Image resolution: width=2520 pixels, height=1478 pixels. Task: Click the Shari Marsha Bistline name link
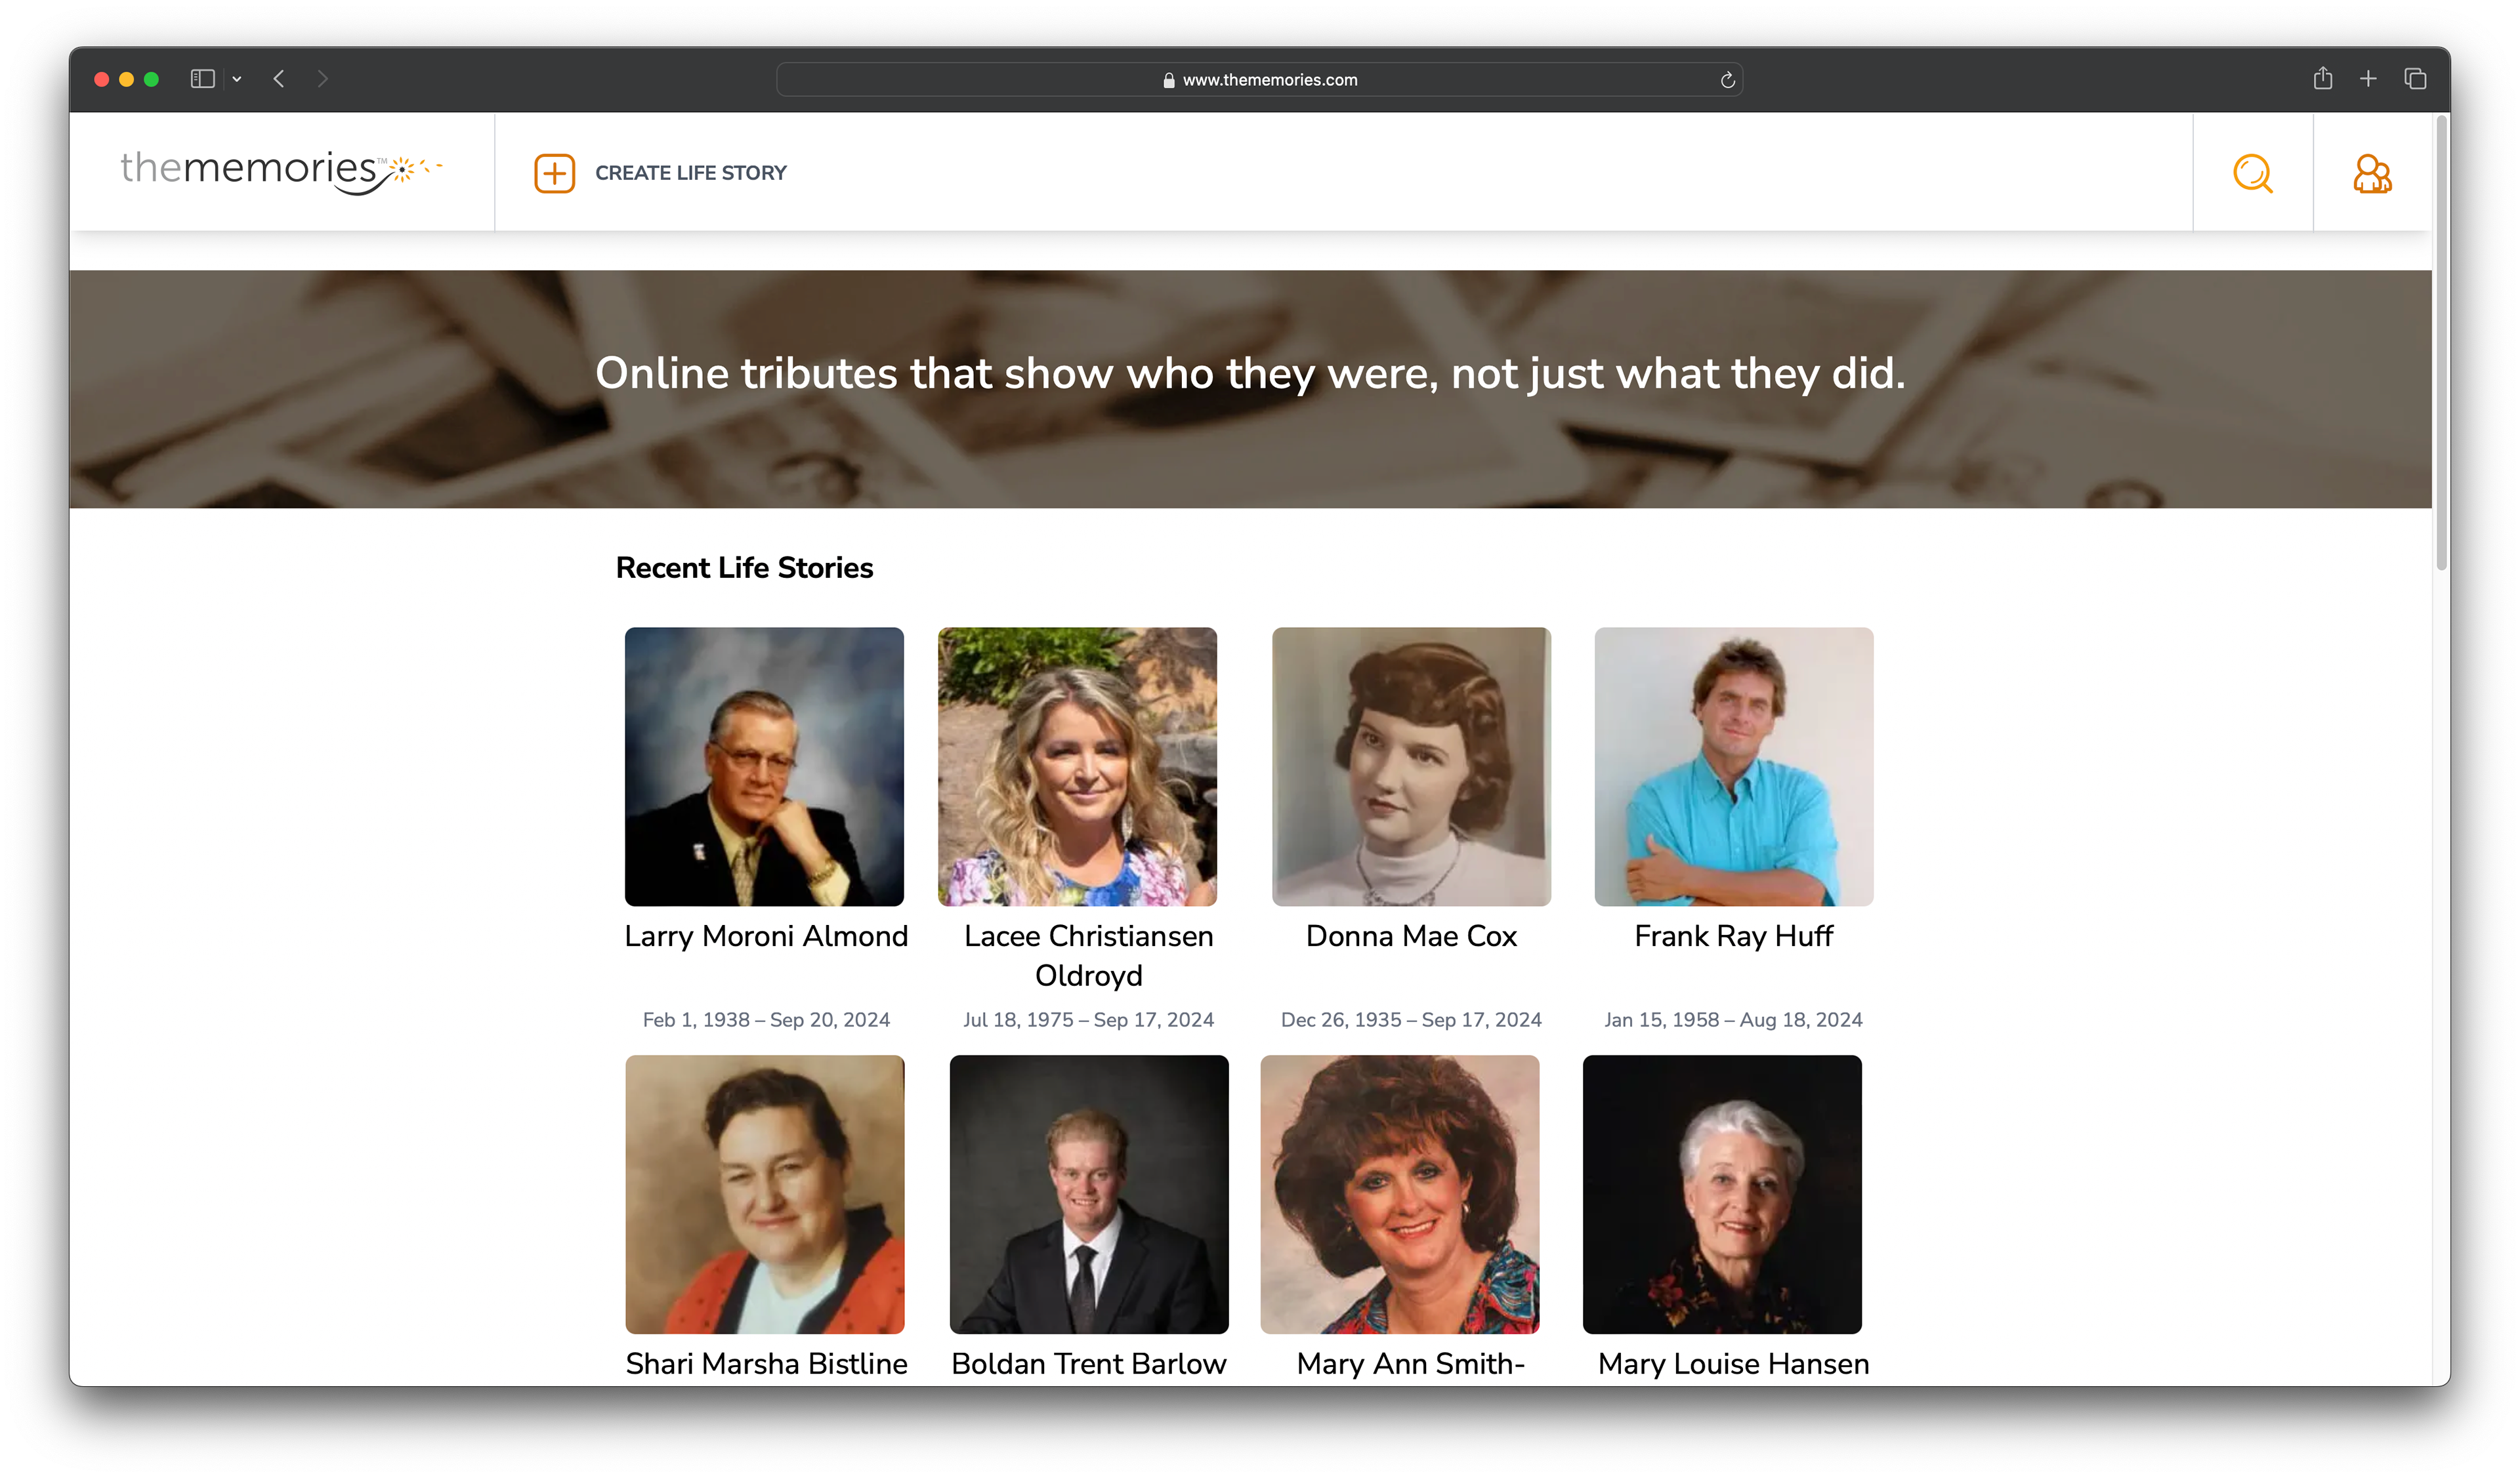click(766, 1364)
